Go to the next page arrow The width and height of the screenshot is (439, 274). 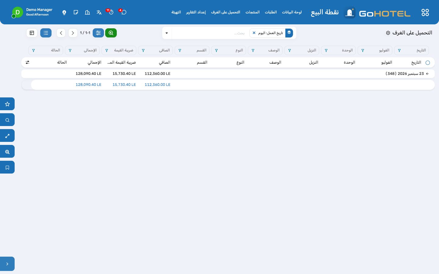tap(61, 33)
